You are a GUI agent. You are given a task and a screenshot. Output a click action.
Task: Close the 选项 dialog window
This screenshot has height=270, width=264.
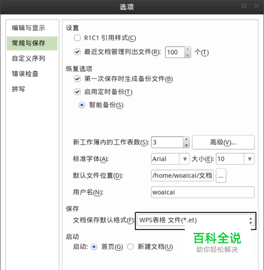pos(256,6)
